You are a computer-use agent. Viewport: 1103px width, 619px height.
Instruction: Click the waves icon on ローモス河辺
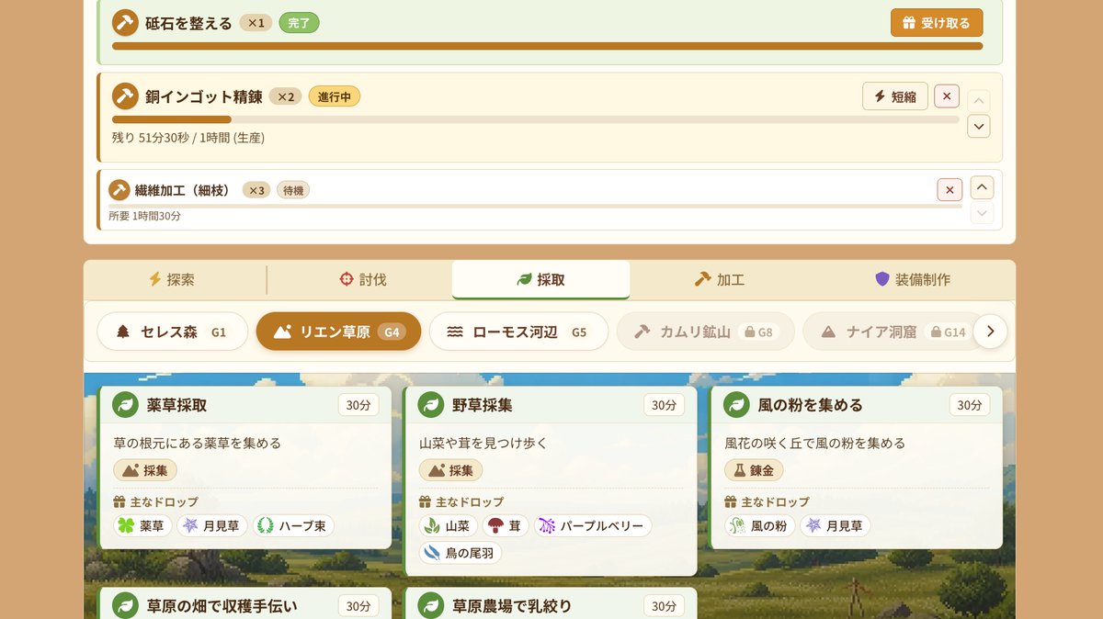(455, 332)
